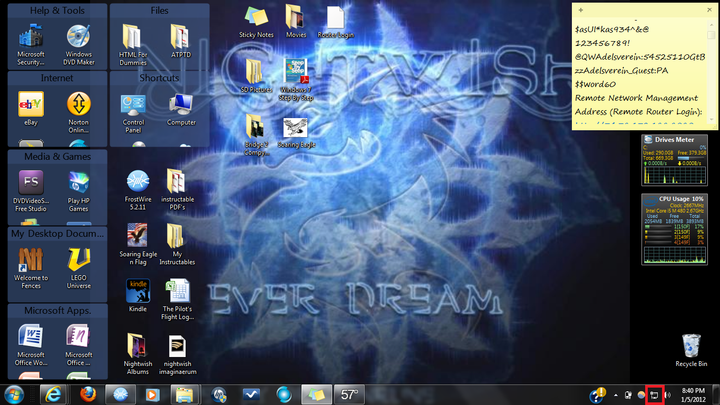720x405 pixels.
Task: Open the My Instructables folder
Action: 178,245
